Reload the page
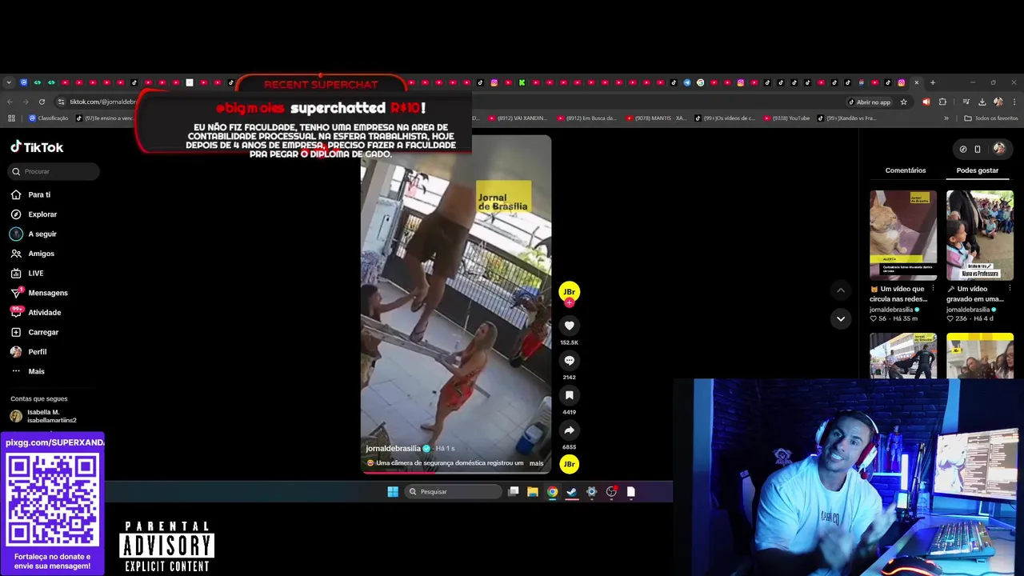Viewport: 1024px width, 576px height. (42, 102)
